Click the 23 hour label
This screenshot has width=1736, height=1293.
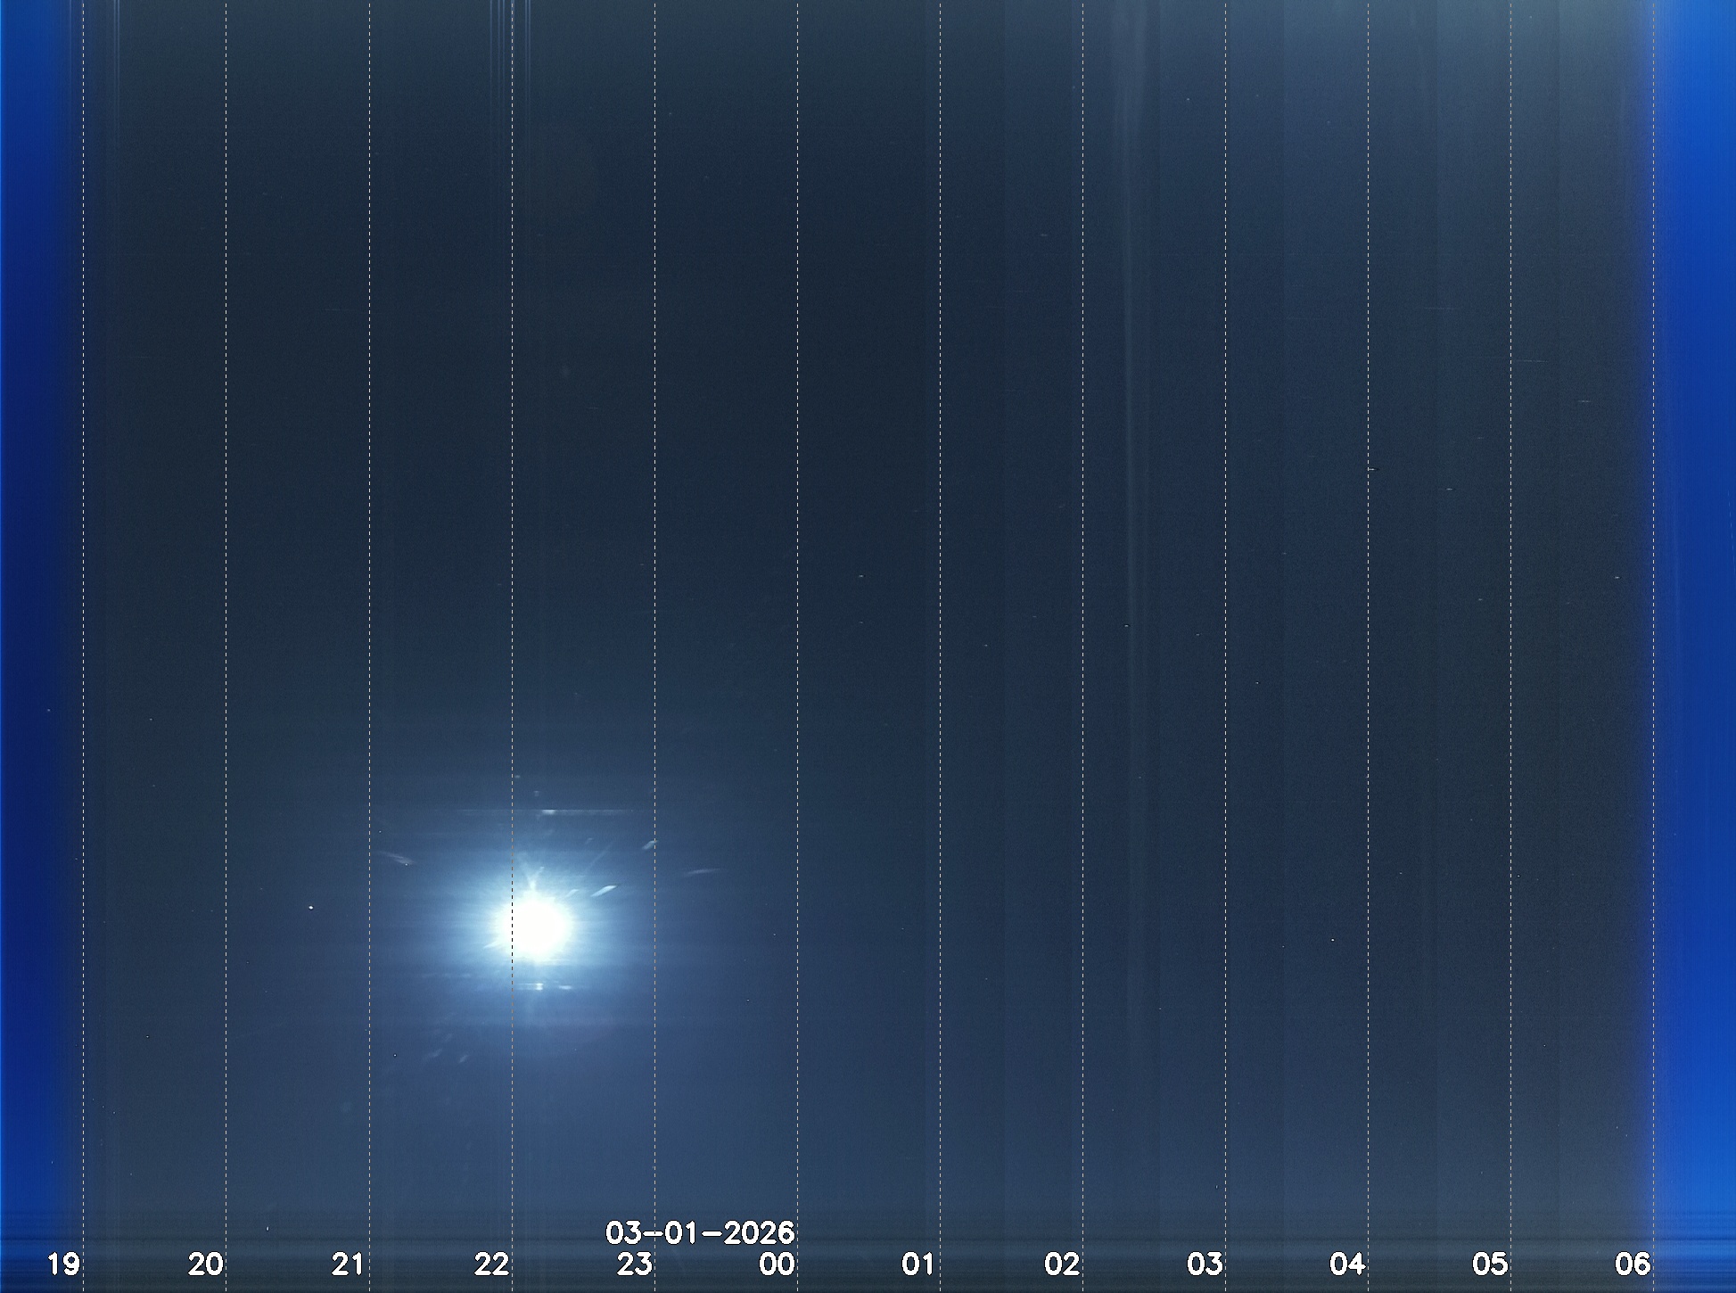pyautogui.click(x=634, y=1264)
